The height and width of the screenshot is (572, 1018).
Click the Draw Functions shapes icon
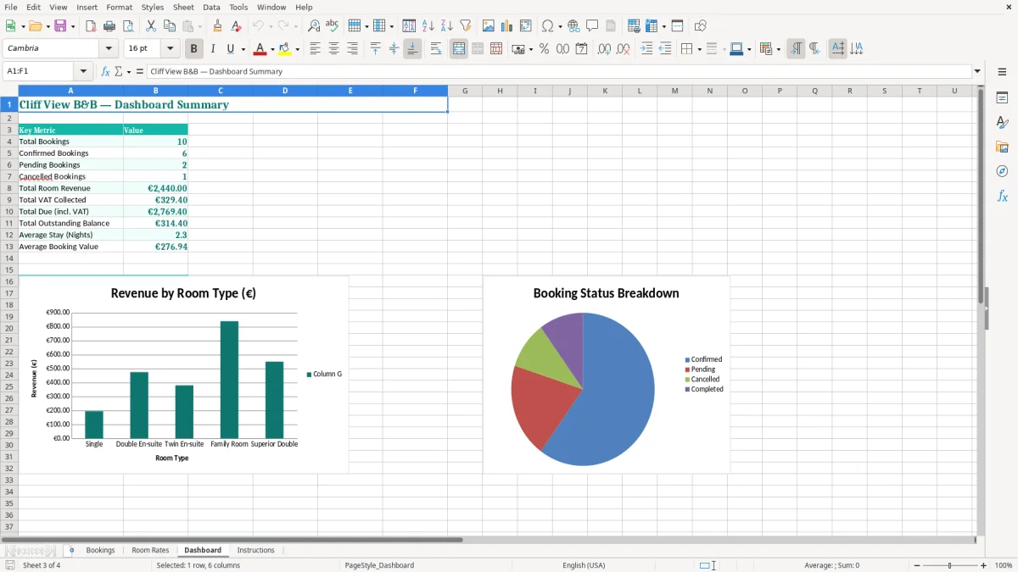coord(701,26)
